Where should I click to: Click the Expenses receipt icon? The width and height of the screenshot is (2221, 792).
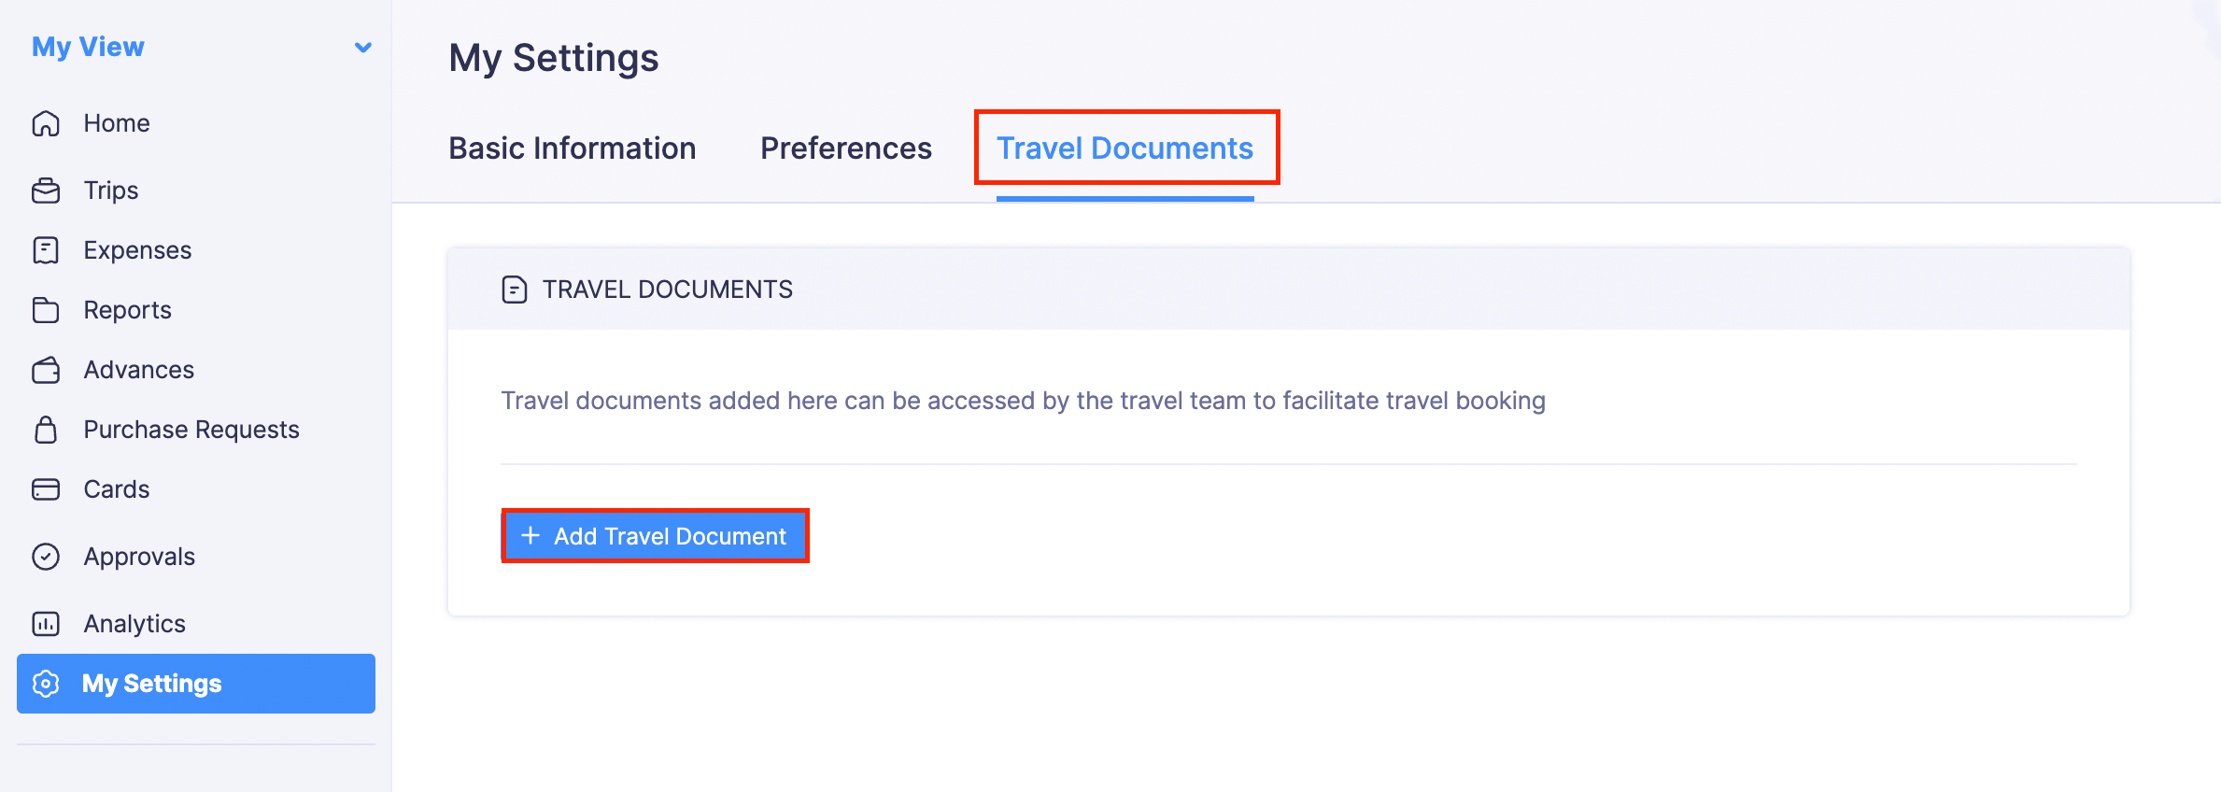tap(46, 250)
